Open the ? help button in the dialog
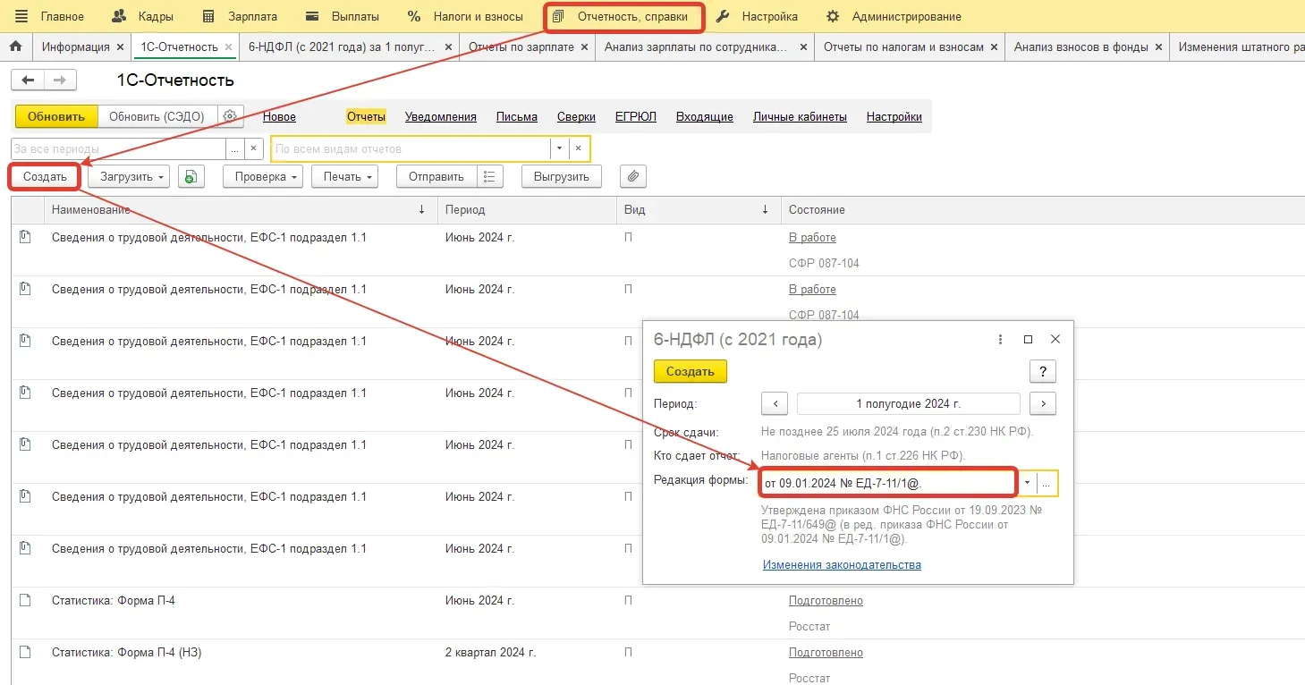The height and width of the screenshot is (685, 1305). [x=1043, y=372]
